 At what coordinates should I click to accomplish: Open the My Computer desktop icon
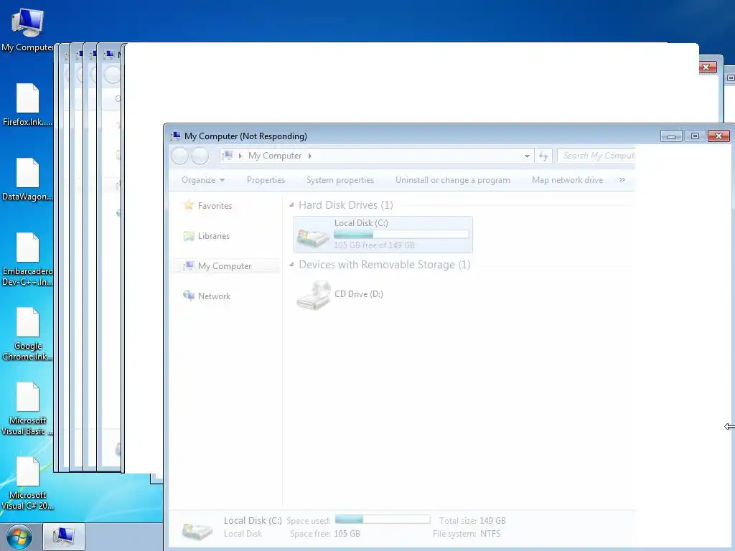[x=28, y=22]
